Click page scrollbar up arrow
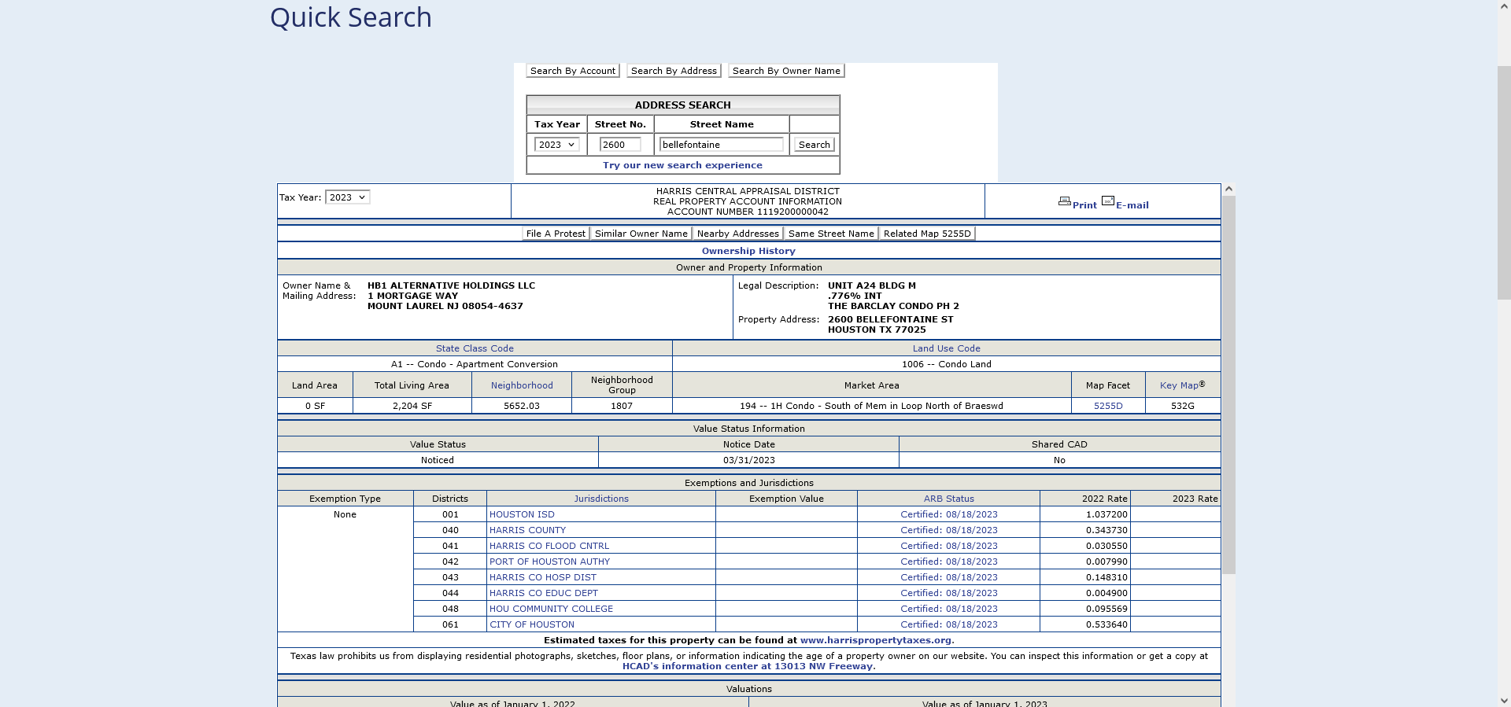This screenshot has width=1511, height=707. tap(1504, 6)
